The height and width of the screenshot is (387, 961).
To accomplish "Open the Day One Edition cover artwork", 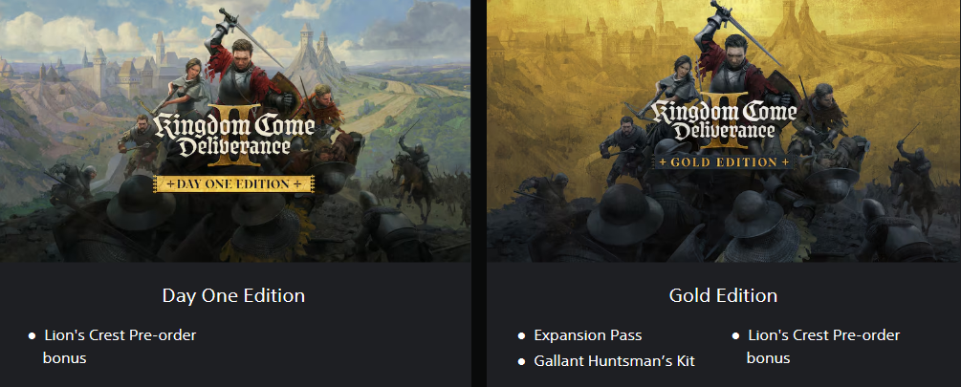I will click(x=235, y=131).
